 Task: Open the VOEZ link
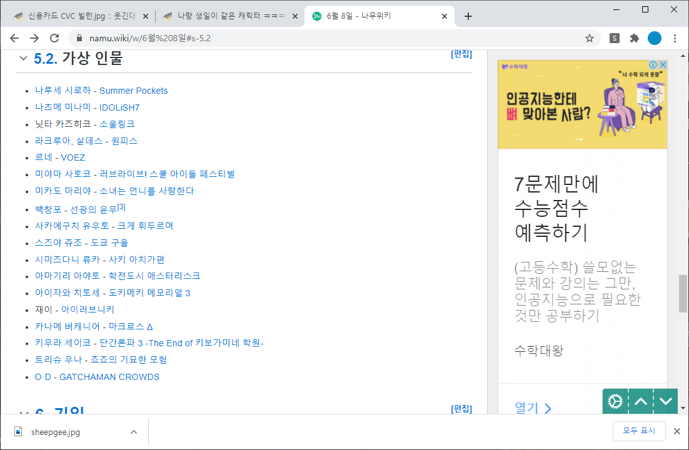click(x=73, y=157)
